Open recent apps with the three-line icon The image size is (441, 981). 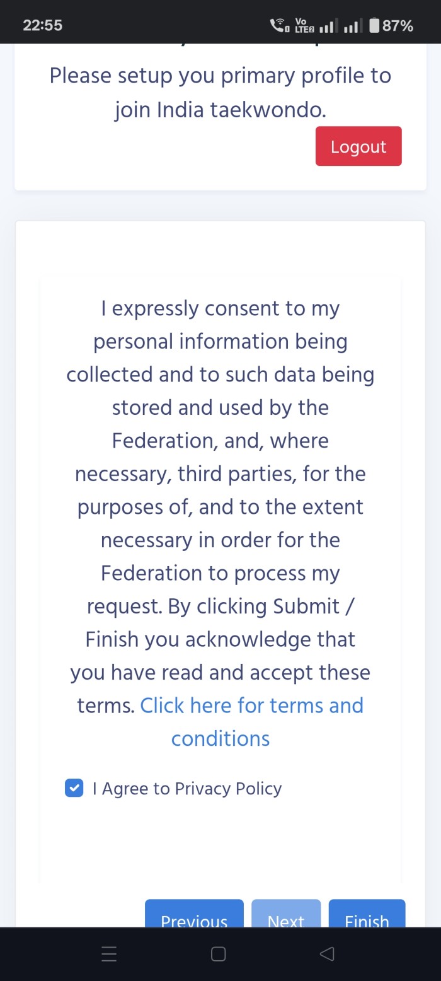109,954
